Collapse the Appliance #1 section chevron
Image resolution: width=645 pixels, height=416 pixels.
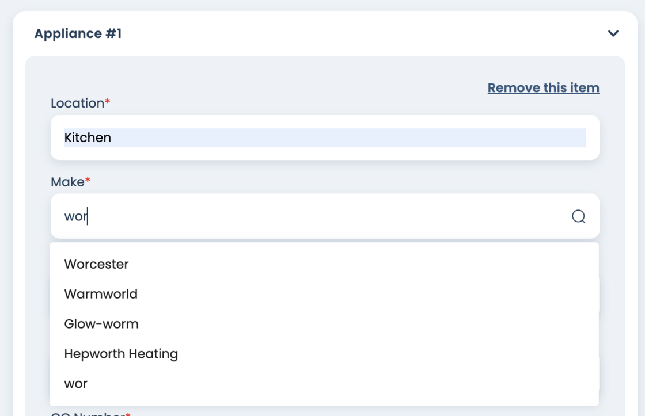613,33
